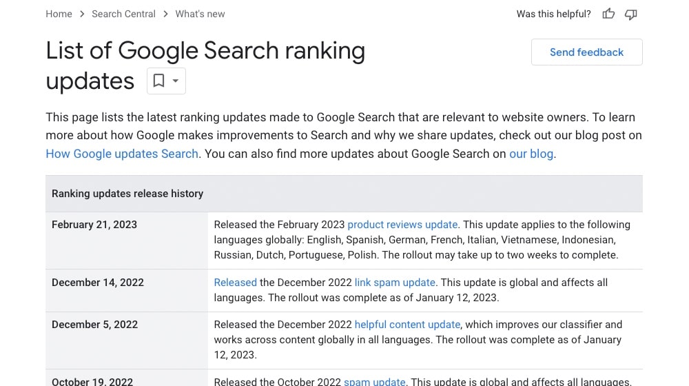Open the helpful content update link
This screenshot has width=689, height=386.
point(407,325)
